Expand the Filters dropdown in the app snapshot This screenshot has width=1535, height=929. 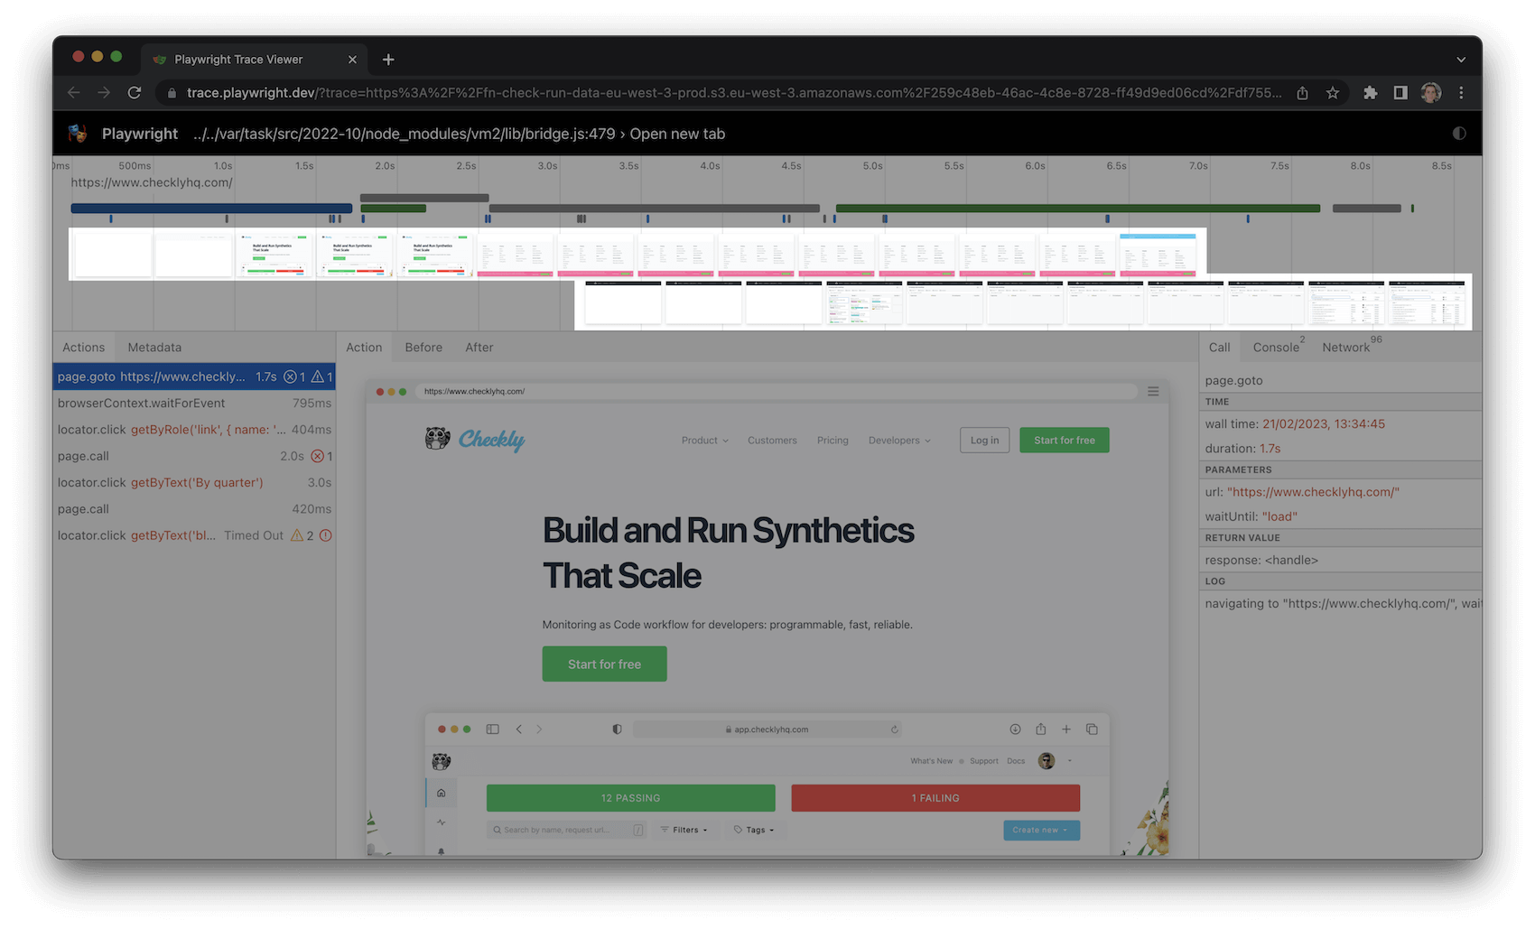[x=685, y=829]
